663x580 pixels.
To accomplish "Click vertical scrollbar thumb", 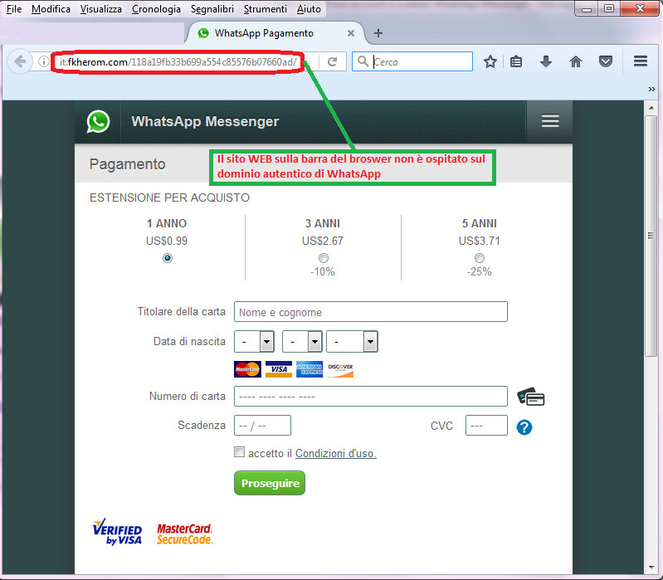I will click(651, 236).
